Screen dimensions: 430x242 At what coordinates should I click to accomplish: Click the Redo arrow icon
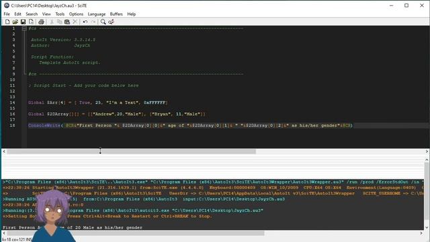(93, 22)
